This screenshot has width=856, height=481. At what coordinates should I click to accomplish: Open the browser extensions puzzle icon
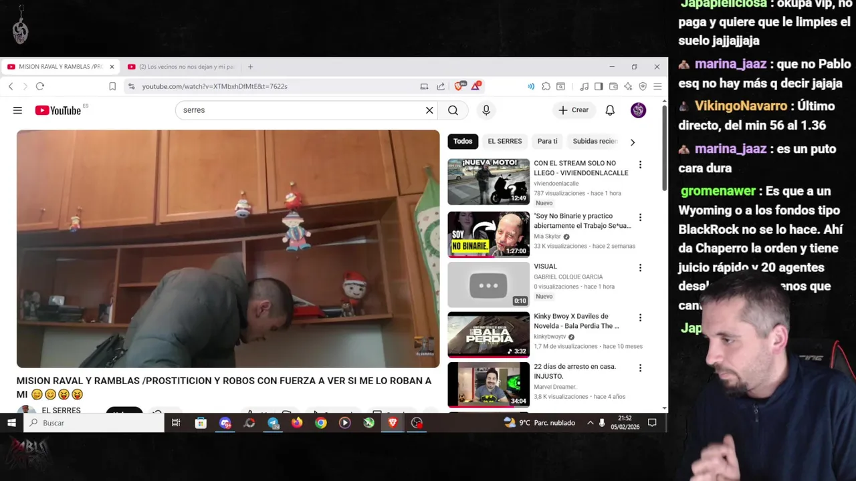click(x=546, y=86)
